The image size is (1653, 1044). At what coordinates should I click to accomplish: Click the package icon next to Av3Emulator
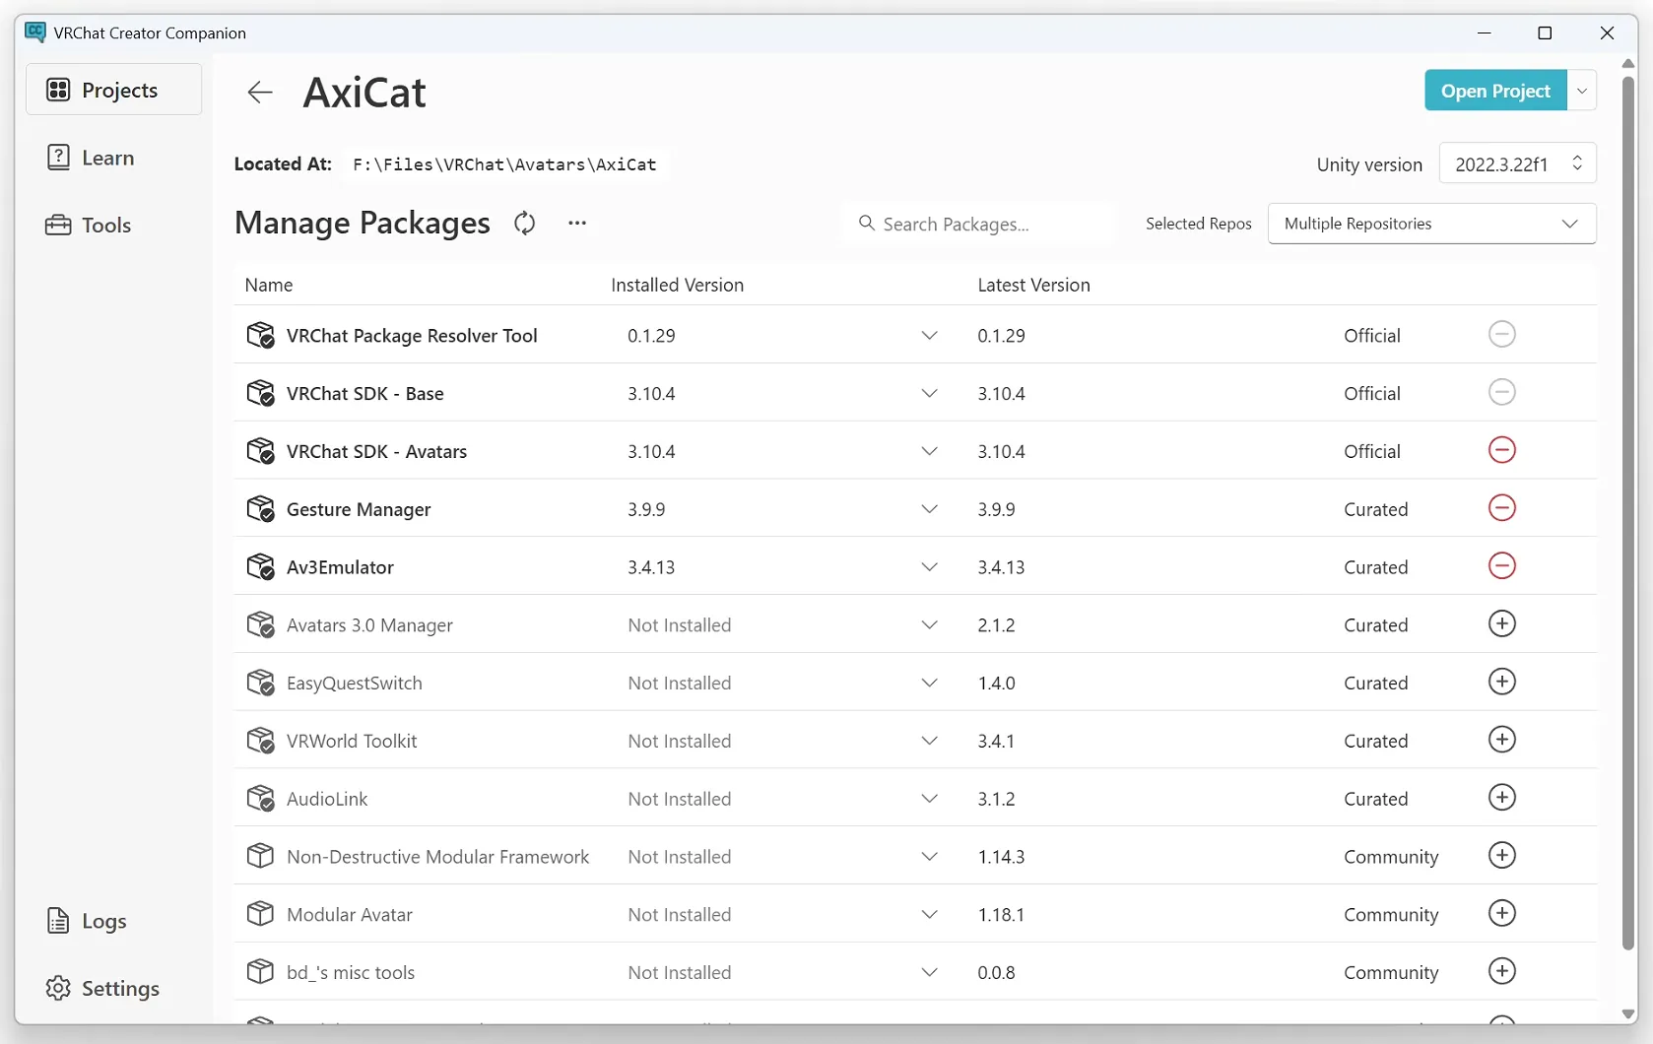tap(260, 567)
